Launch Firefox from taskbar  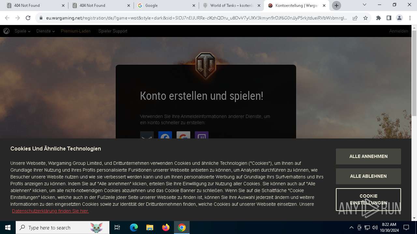coord(166,227)
